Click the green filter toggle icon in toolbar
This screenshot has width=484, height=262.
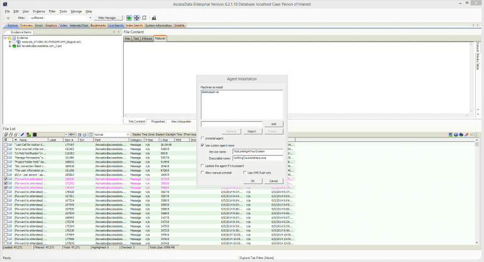[129, 18]
